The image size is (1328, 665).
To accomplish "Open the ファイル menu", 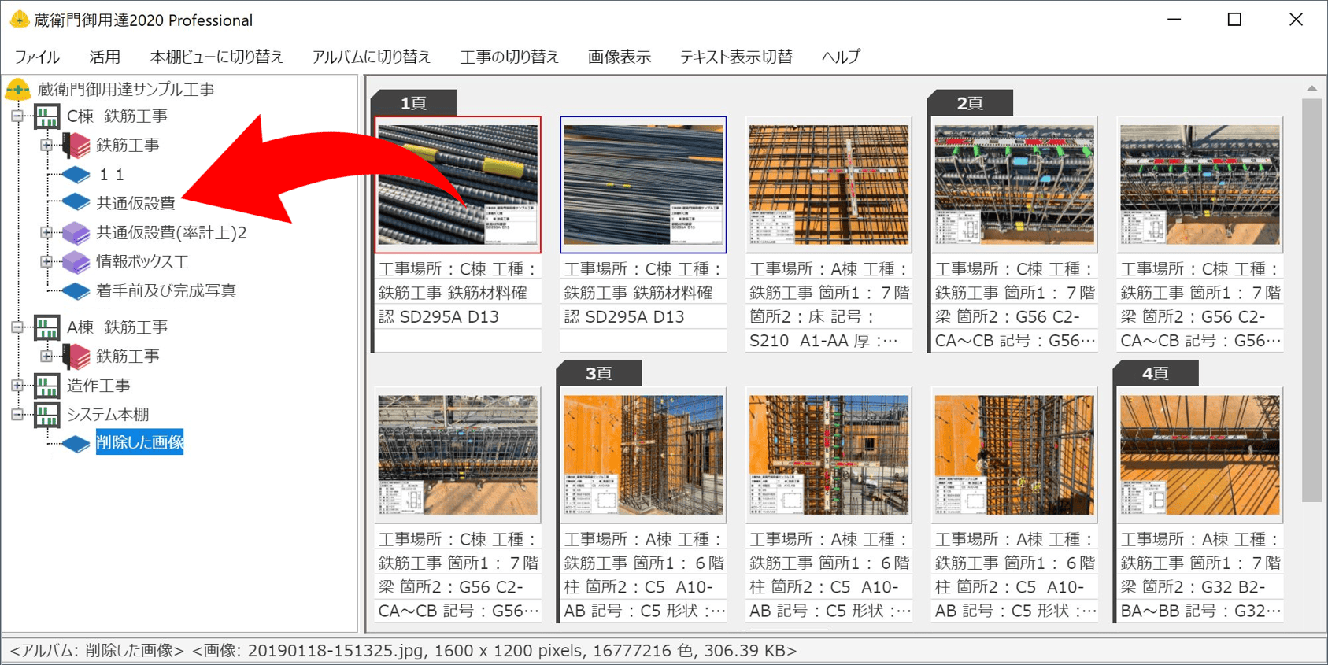I will [37, 57].
